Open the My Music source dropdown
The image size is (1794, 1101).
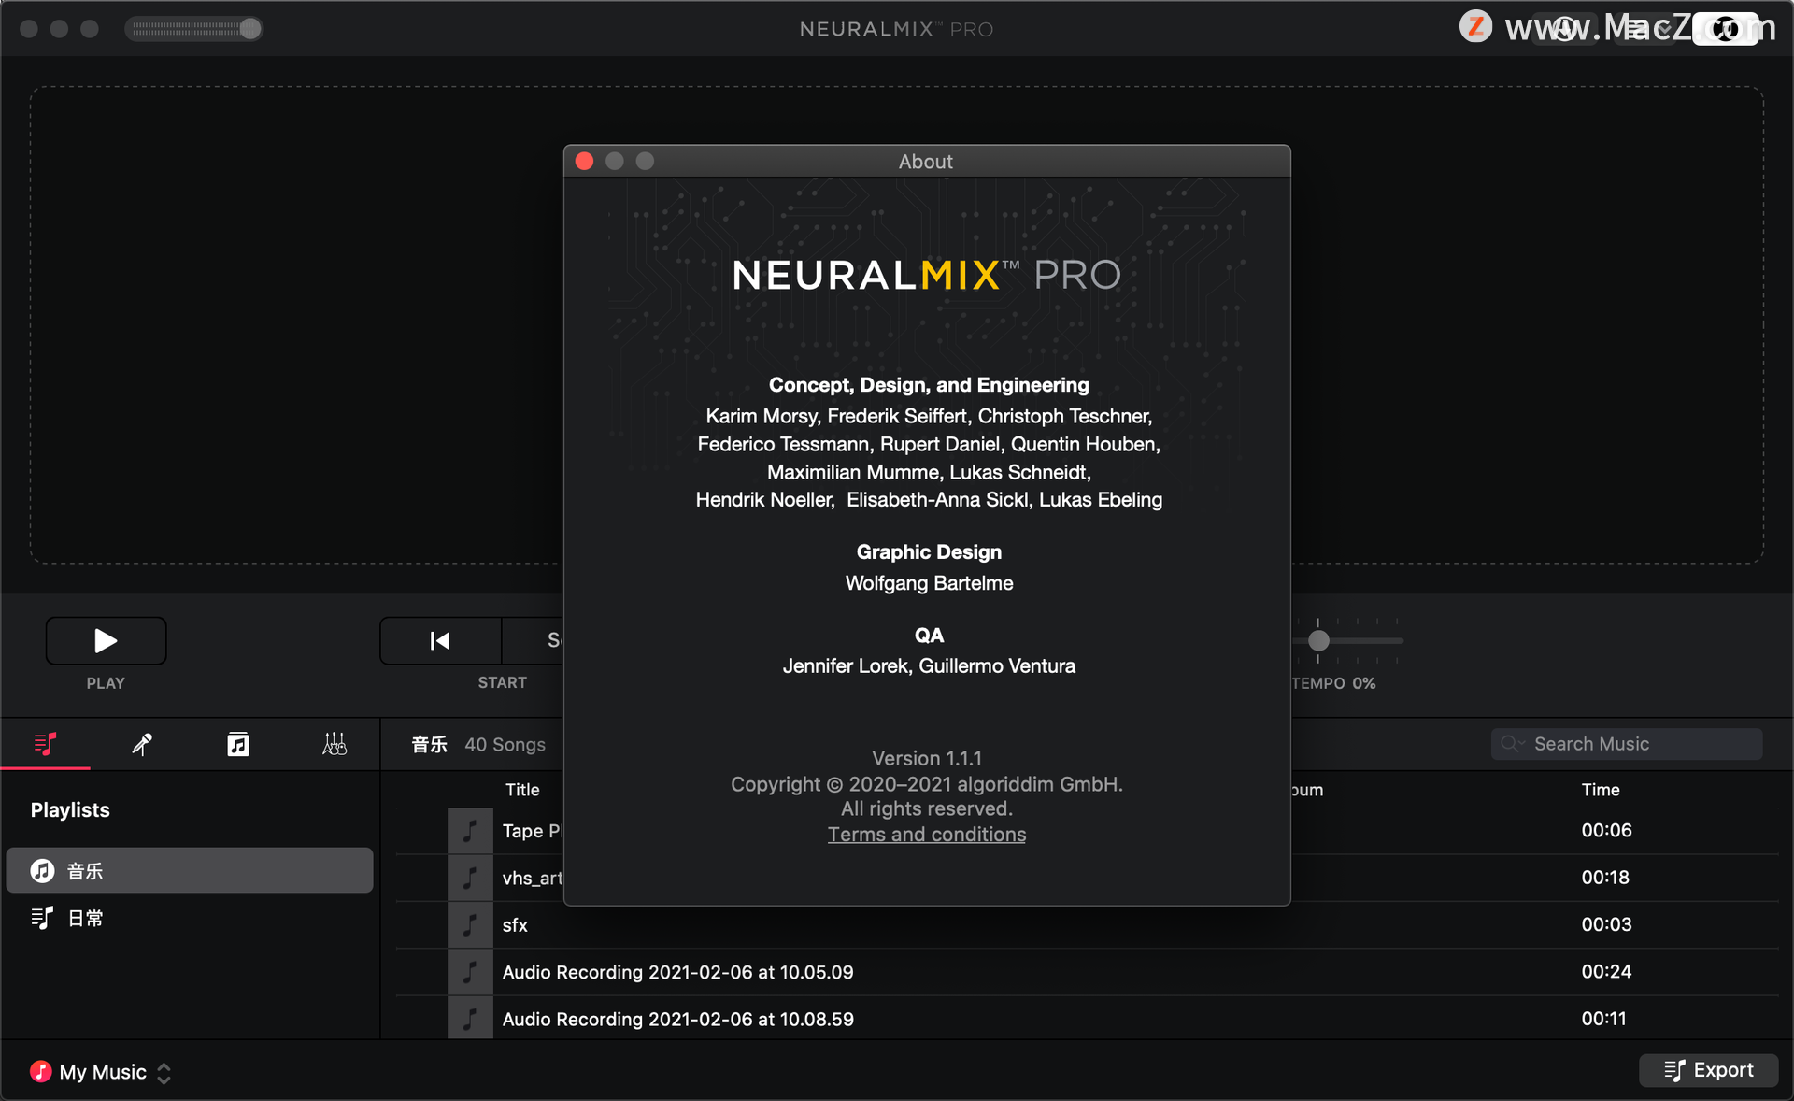102,1071
